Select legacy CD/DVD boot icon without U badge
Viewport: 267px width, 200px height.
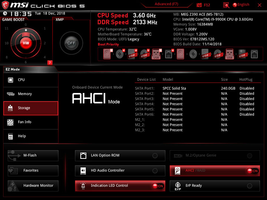(193, 54)
